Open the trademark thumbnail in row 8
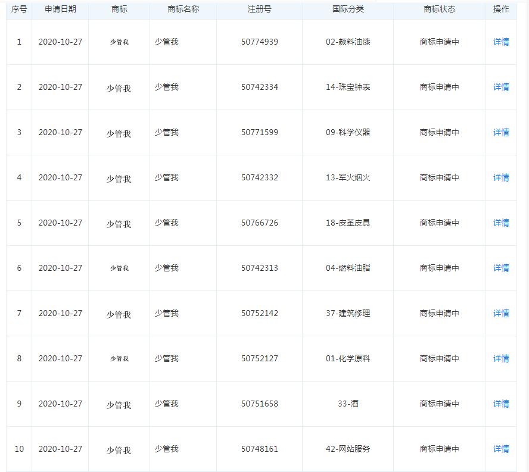 (119, 359)
